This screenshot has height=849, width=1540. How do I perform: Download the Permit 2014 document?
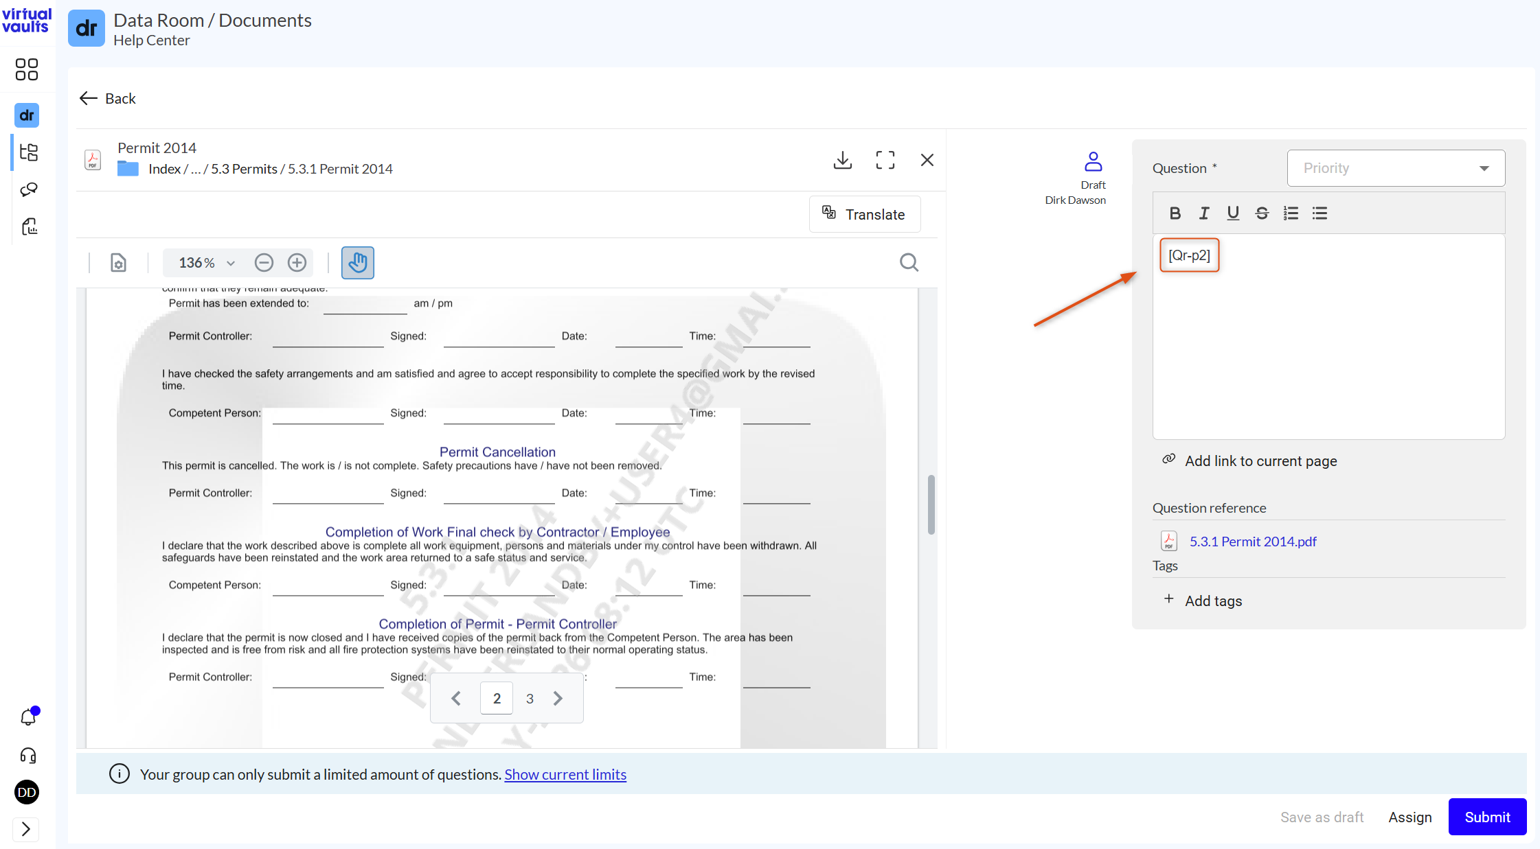click(842, 160)
